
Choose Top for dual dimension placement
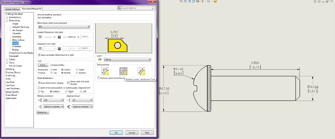(39, 92)
